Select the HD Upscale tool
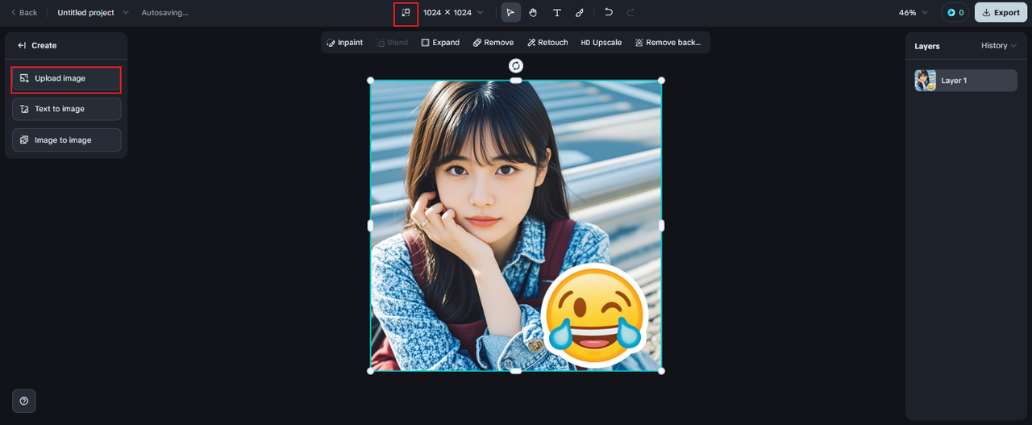Viewport: 1032px width, 425px height. (x=601, y=43)
